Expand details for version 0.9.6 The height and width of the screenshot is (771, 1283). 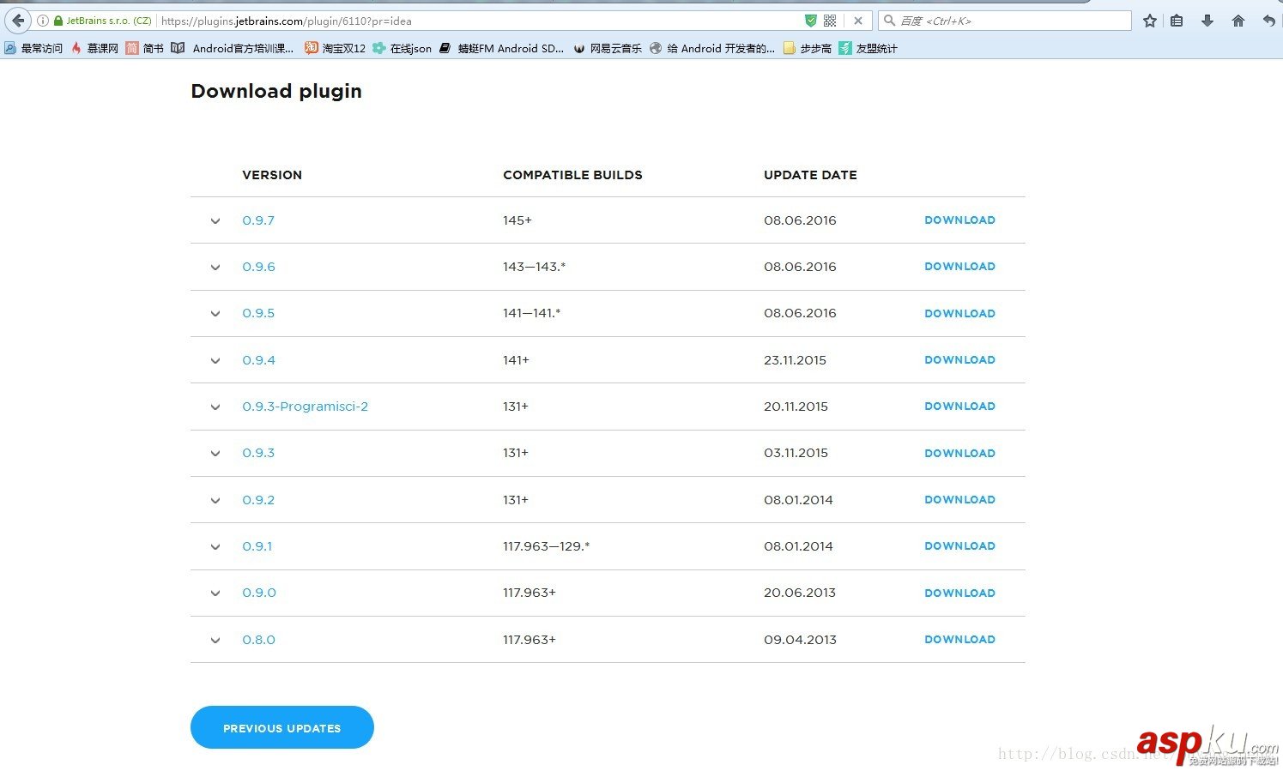[x=215, y=268]
